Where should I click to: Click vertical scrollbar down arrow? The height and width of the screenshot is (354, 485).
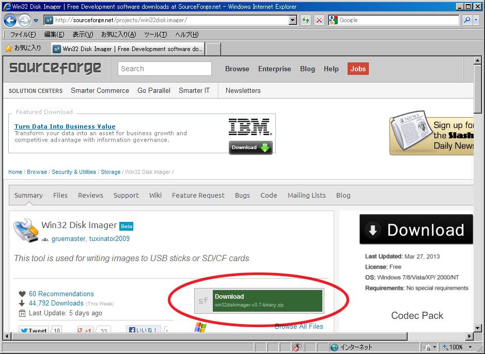tap(478, 328)
